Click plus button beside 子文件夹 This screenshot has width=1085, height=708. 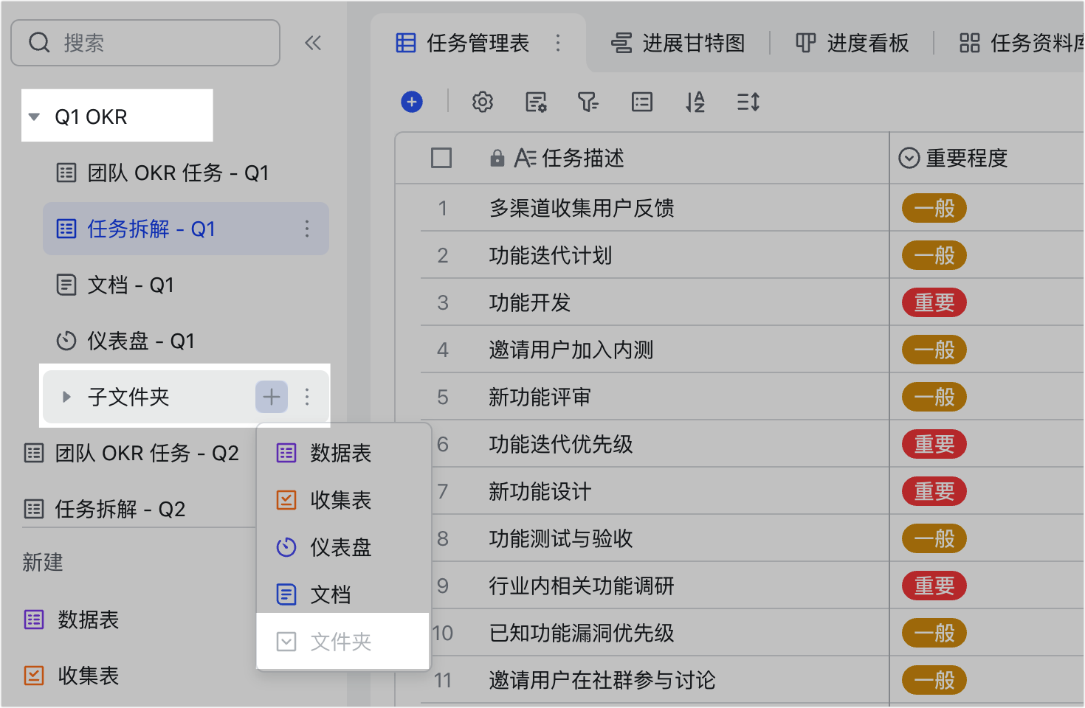coord(272,397)
